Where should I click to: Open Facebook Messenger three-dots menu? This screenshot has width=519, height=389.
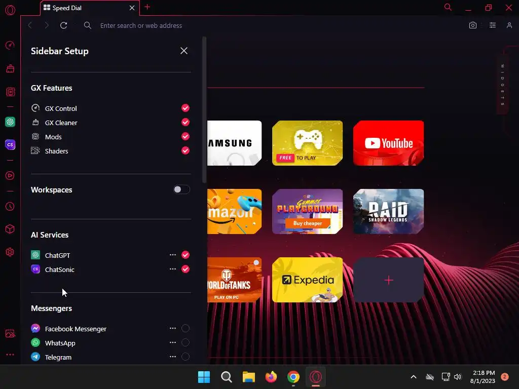[x=173, y=328]
